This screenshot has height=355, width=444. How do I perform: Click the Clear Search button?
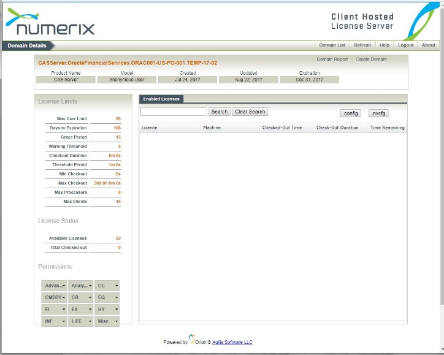pyautogui.click(x=250, y=112)
